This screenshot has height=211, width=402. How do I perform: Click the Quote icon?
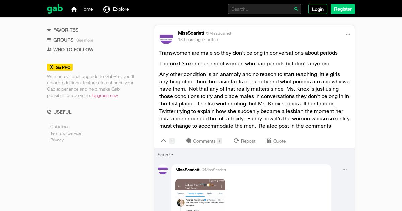[x=269, y=141]
